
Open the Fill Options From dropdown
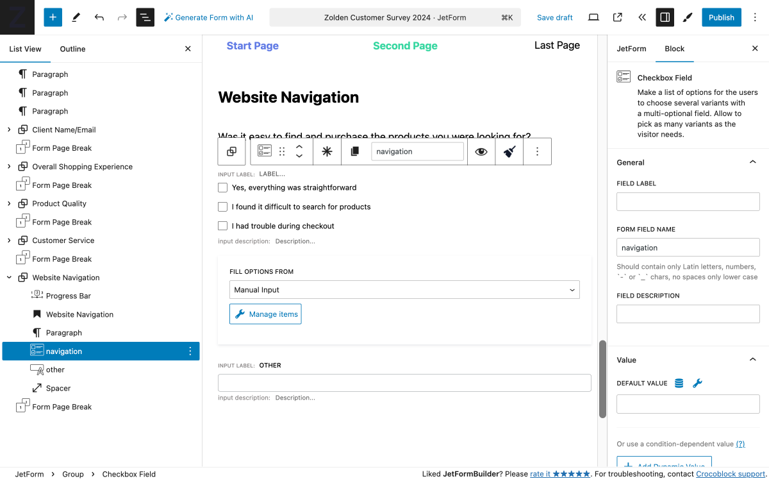404,289
